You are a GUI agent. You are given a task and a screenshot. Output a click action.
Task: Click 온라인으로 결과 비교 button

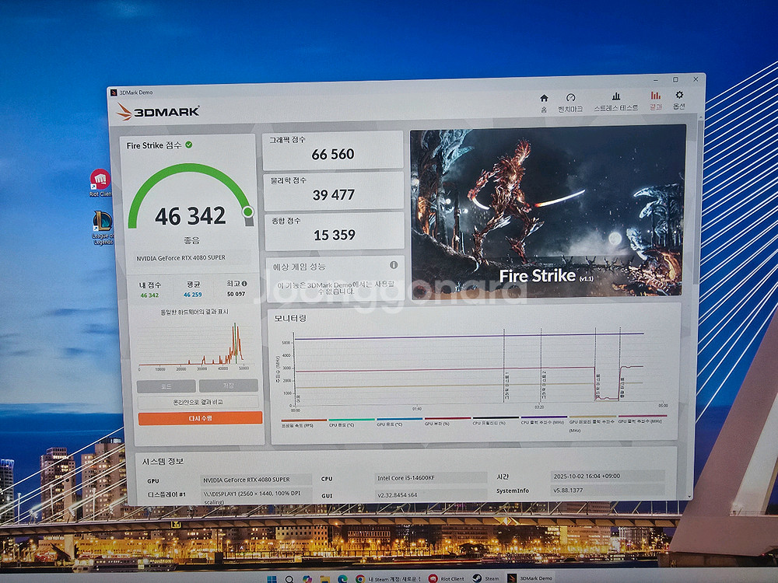pos(199,402)
